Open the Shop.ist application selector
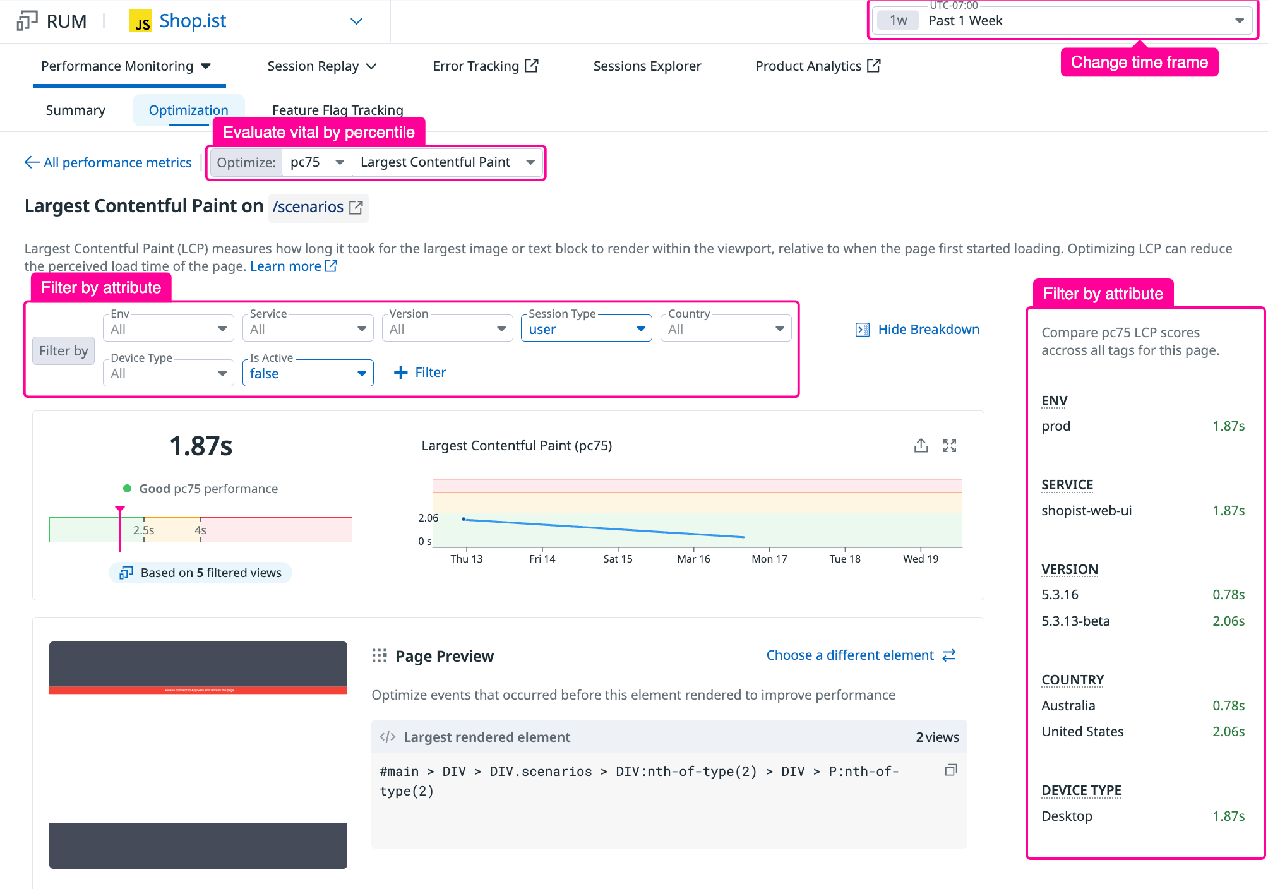The height and width of the screenshot is (889, 1268). (x=356, y=21)
